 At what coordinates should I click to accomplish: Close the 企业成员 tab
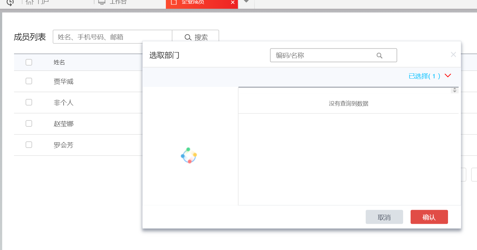233,2
